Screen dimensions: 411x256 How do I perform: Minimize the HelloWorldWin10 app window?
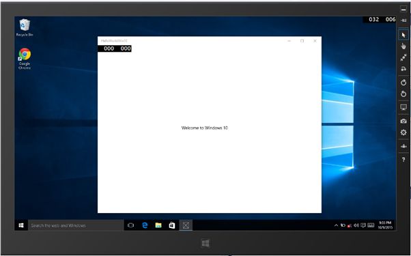(x=289, y=41)
